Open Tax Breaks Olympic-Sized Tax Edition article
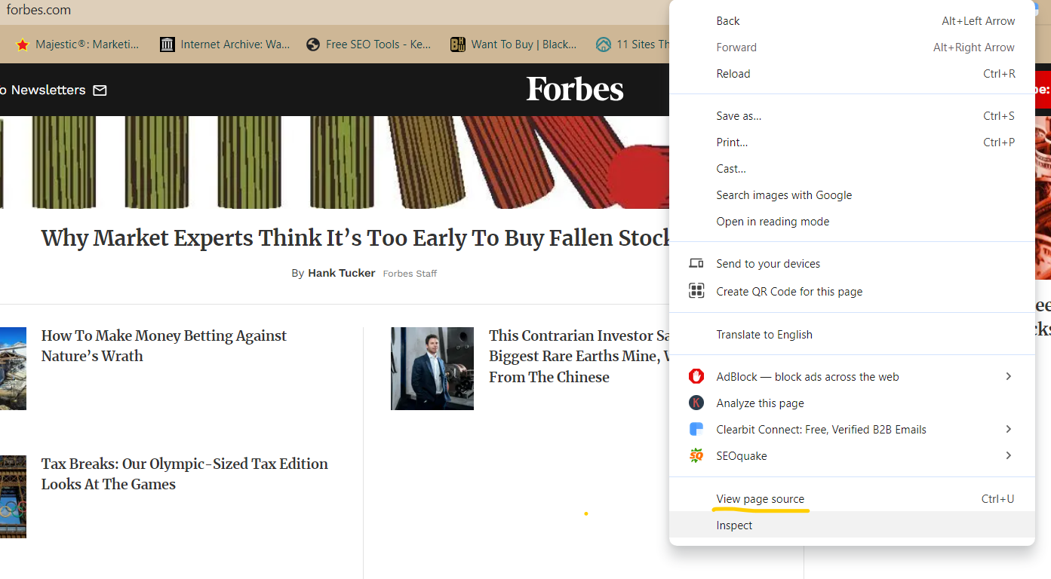Screen dimensions: 1051x579 point(184,474)
